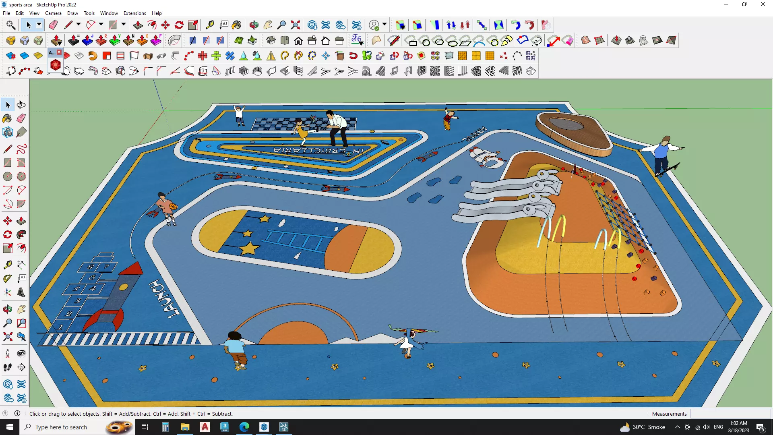Choose the Freehand tool in left toolbar
Screen dimensions: 773x435
pyautogui.click(x=21, y=149)
